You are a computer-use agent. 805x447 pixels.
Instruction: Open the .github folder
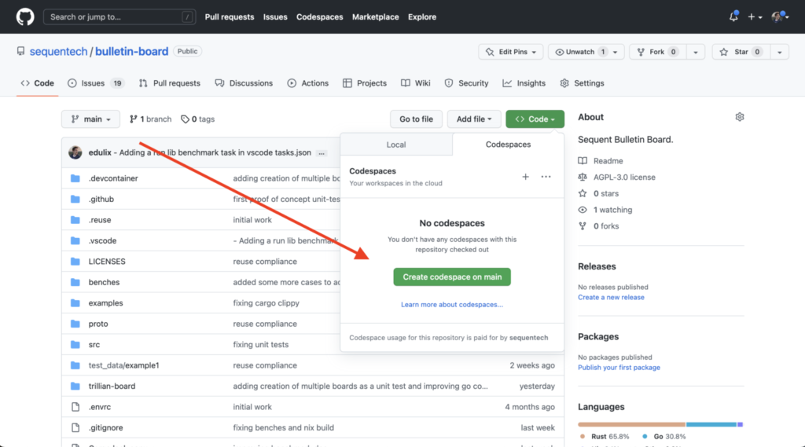[x=101, y=199]
